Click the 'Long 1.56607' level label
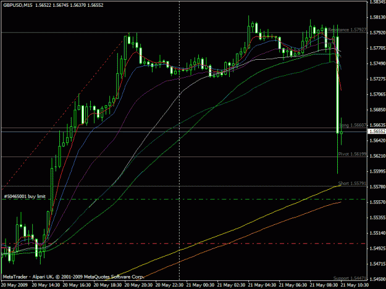 click(x=353, y=125)
